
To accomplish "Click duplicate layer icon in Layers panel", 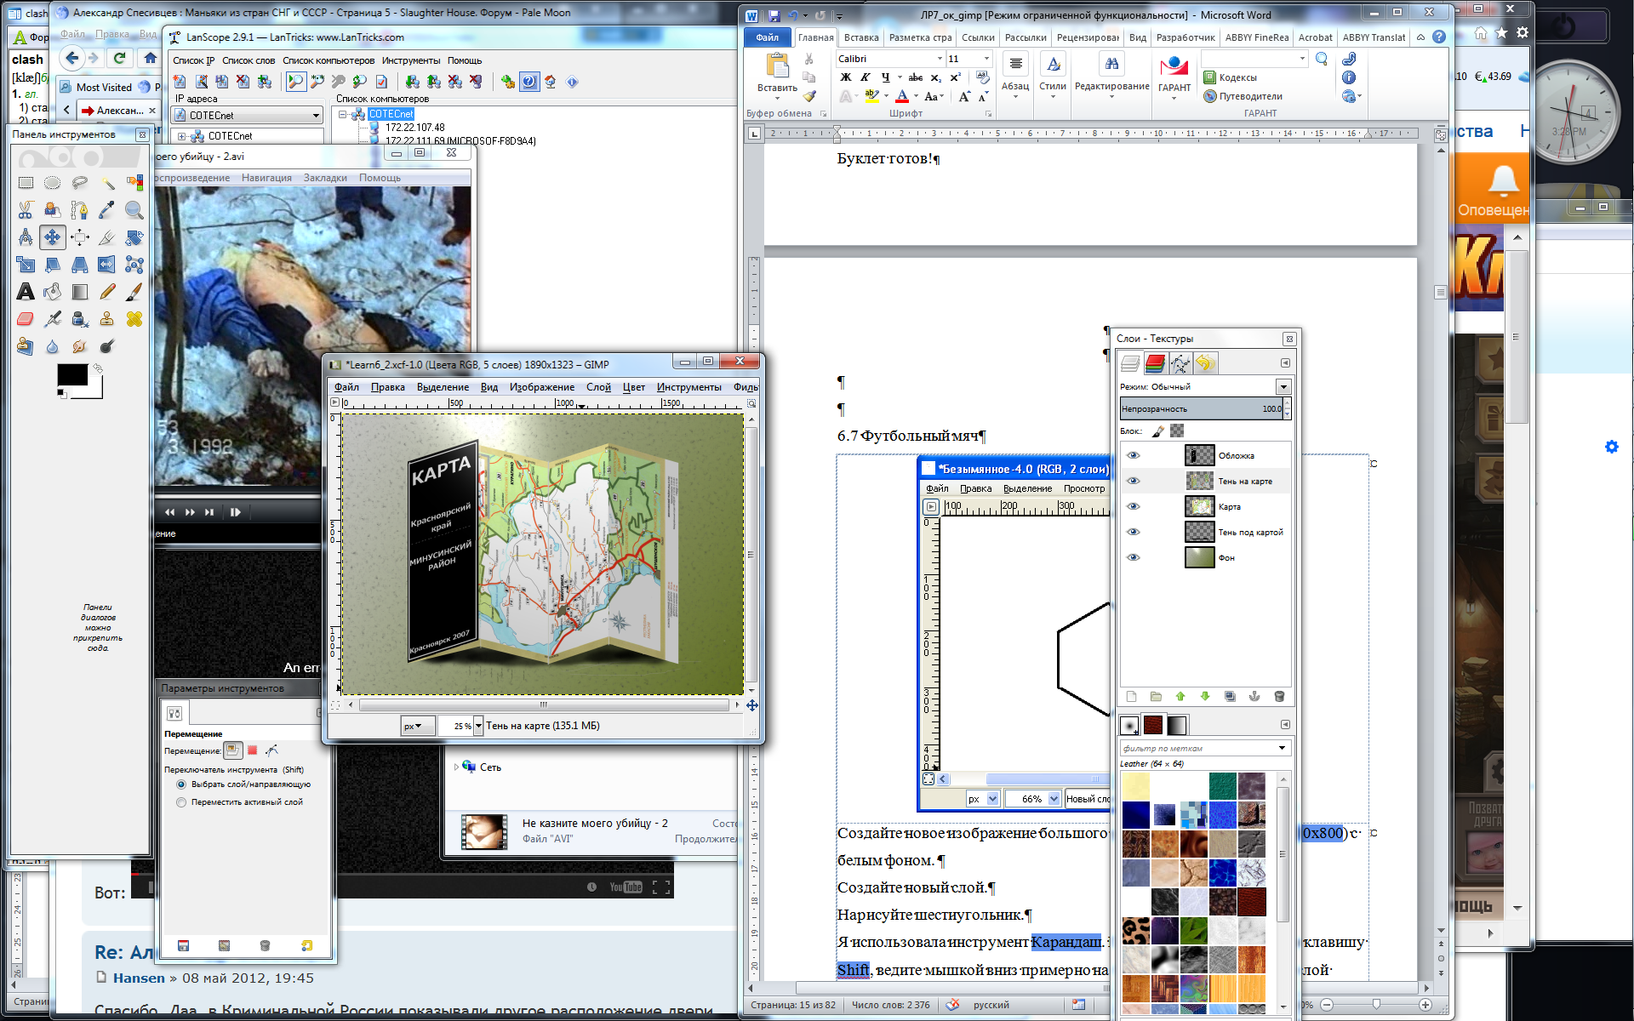I will click(x=1230, y=696).
